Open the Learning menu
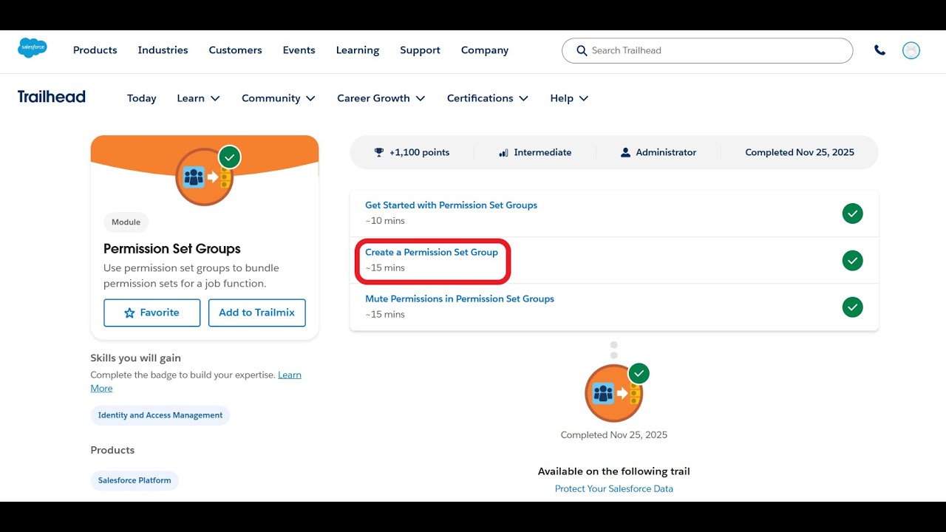 click(358, 50)
